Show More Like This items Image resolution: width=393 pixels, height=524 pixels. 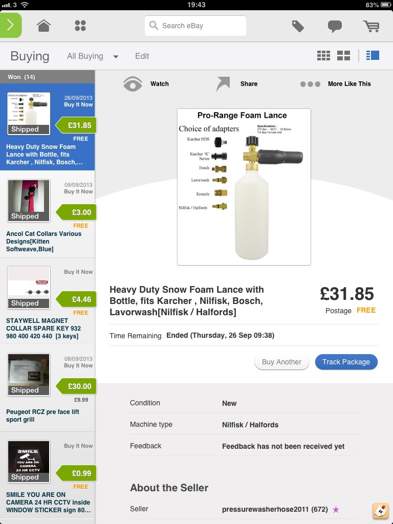click(x=310, y=84)
